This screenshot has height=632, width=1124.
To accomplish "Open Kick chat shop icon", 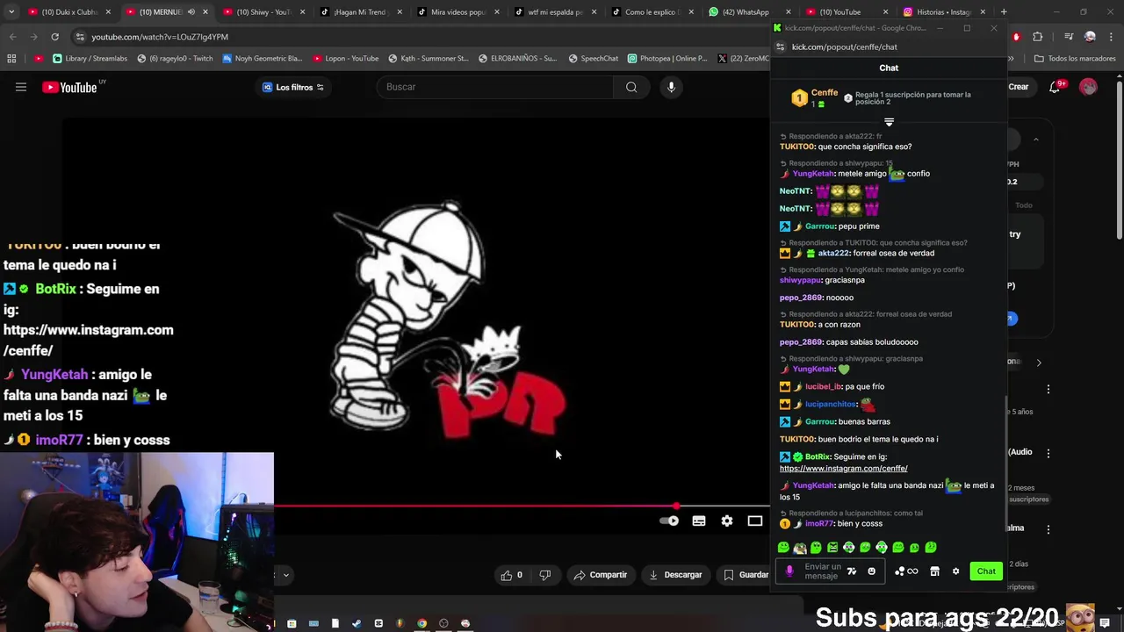I will 934,571.
